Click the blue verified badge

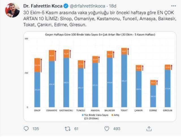(x=66, y=5)
